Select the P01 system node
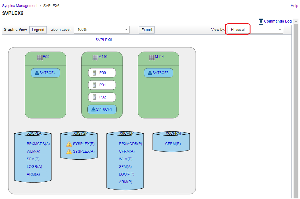300x199 pixels. [x=102, y=85]
